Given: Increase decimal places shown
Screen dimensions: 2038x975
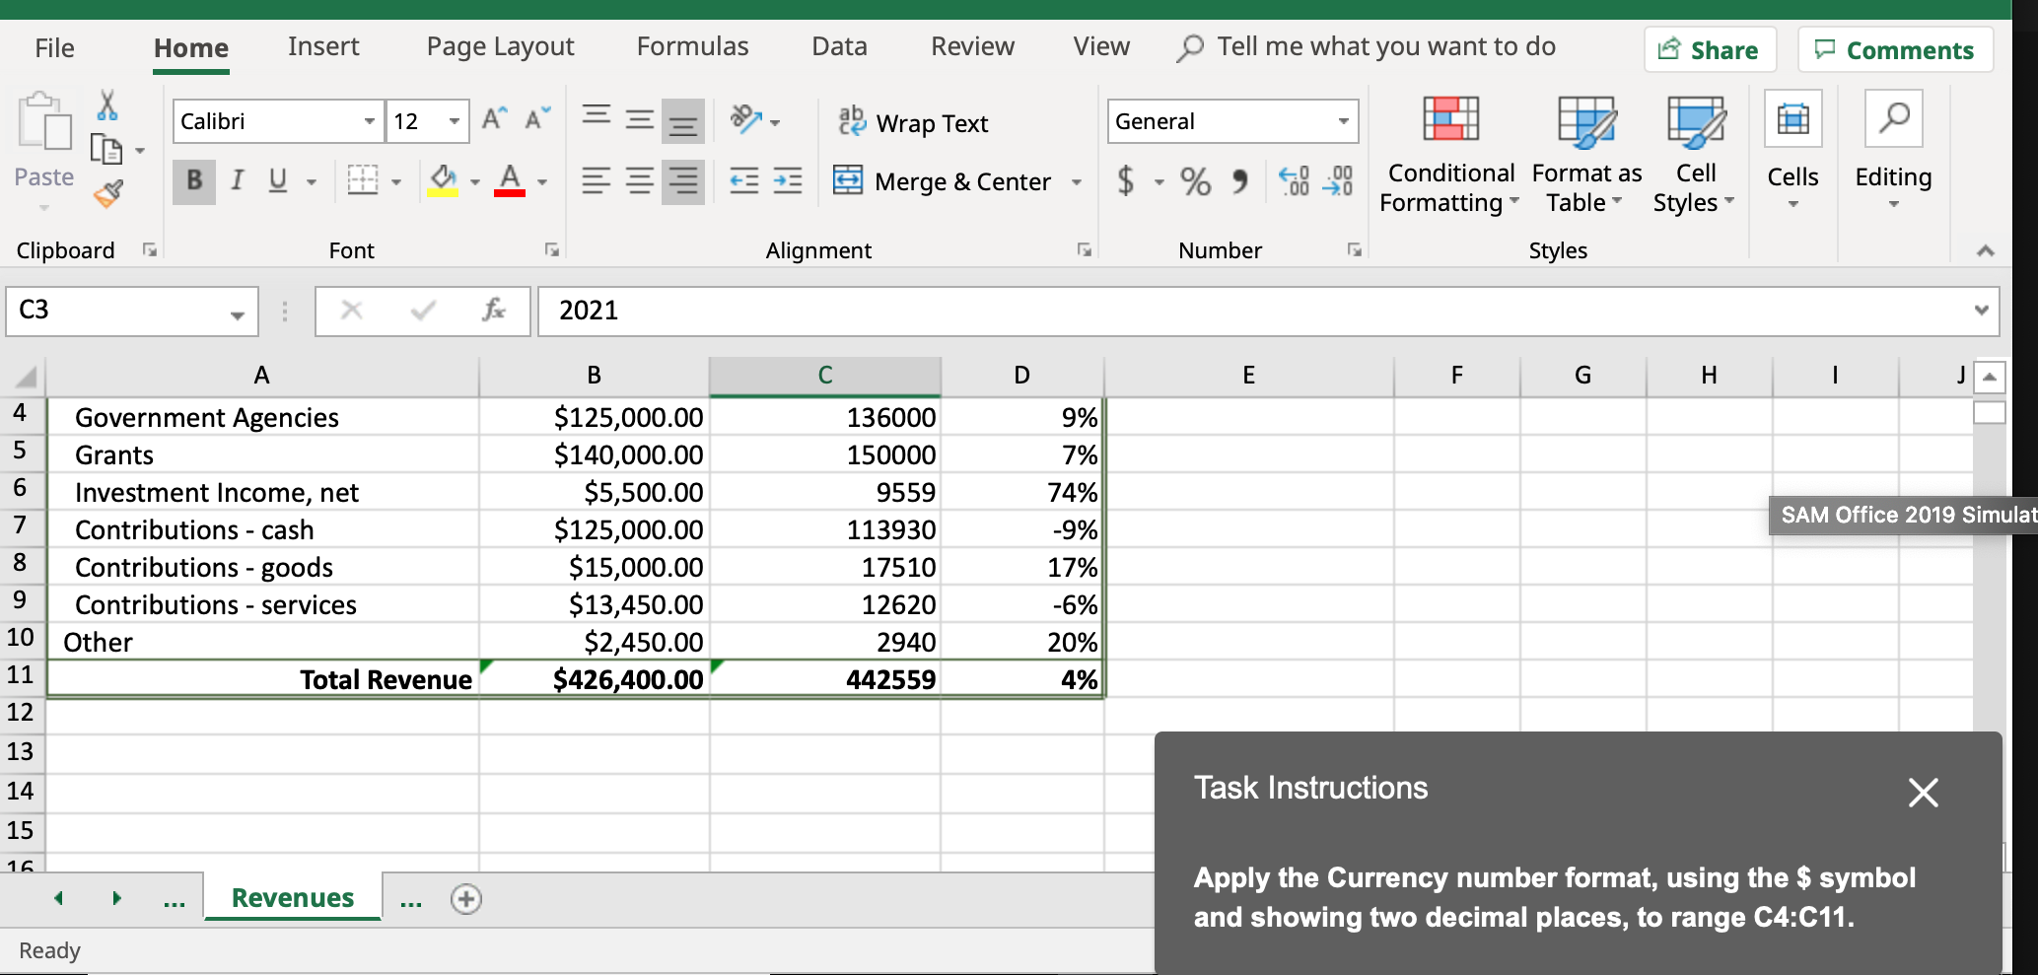Looking at the screenshot, I should (x=1295, y=180).
